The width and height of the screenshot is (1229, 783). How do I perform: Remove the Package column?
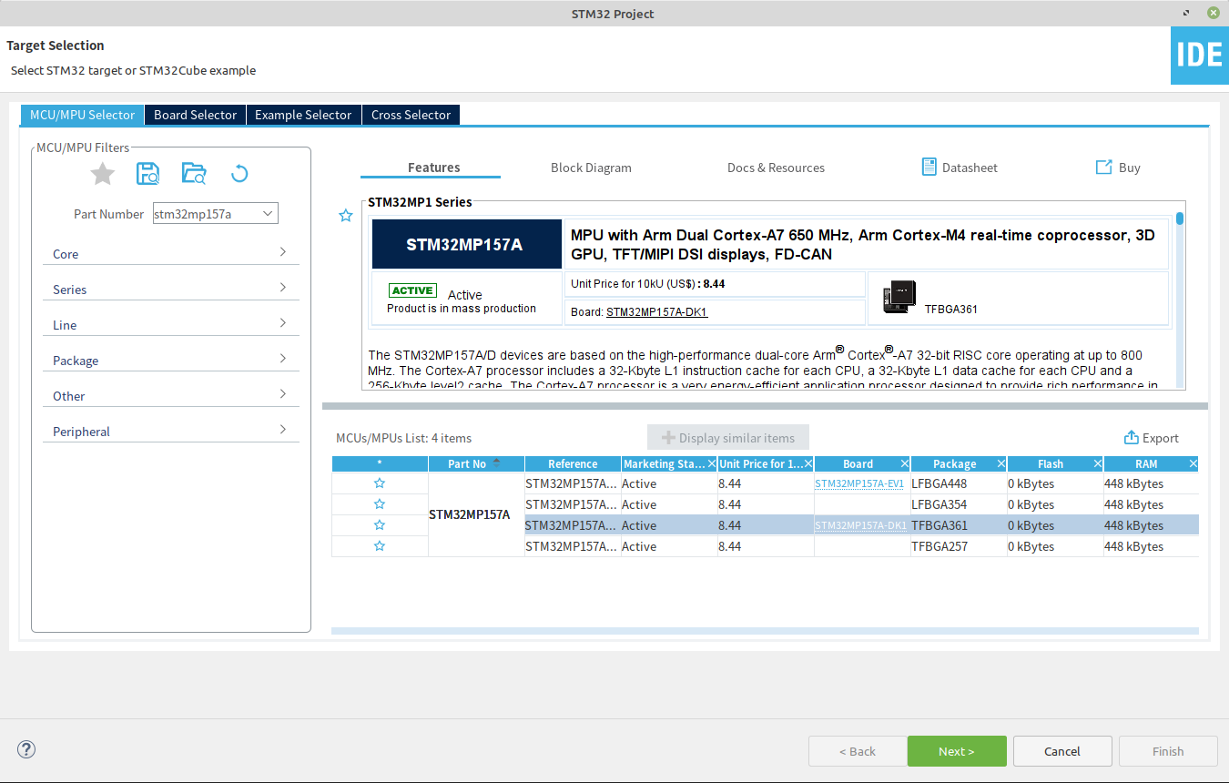pos(1000,464)
